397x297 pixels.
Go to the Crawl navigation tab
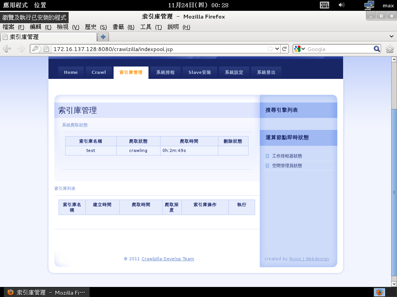99,72
